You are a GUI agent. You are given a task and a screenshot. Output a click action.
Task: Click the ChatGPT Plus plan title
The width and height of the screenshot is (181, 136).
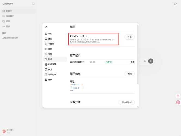(78, 36)
